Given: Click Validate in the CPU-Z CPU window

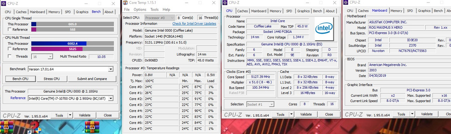Looking at the screenshot, I should tap(306, 114).
